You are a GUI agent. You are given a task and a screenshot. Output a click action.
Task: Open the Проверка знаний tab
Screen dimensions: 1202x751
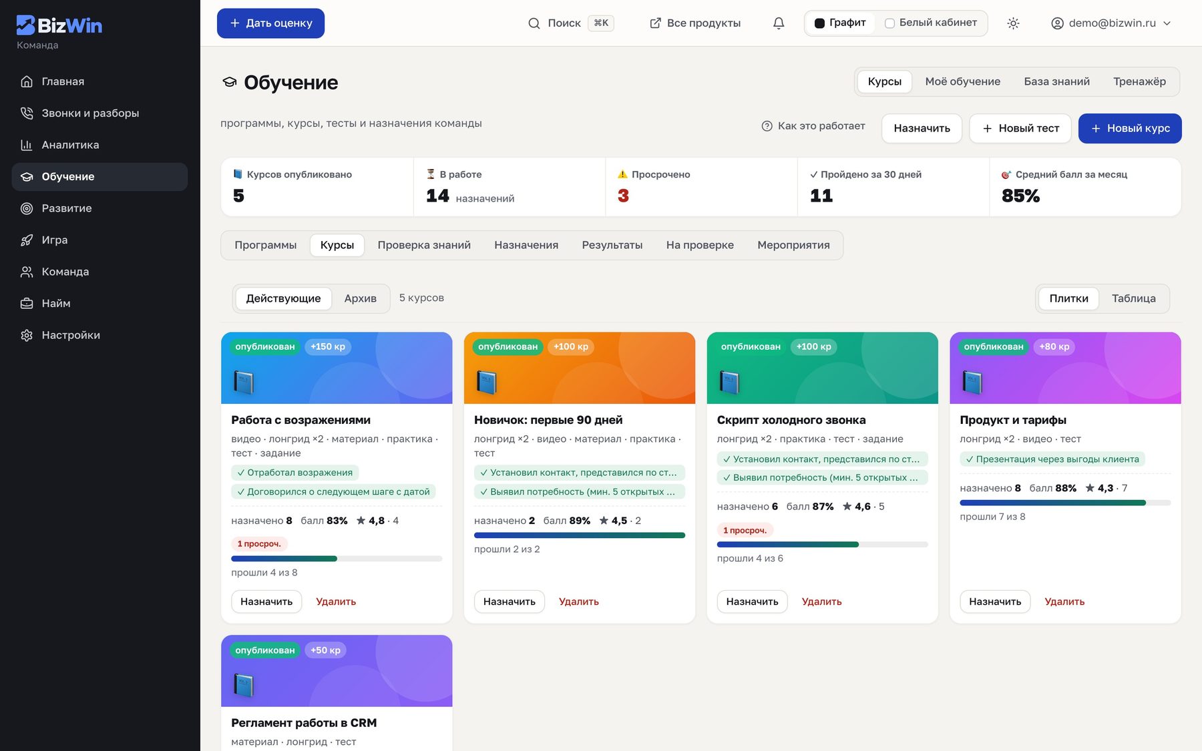coord(424,245)
